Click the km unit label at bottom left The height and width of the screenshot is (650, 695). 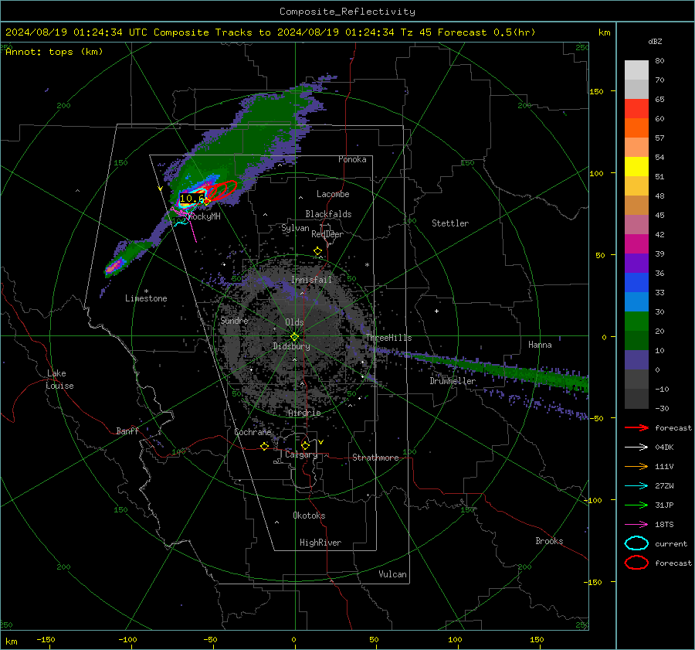click(x=11, y=641)
